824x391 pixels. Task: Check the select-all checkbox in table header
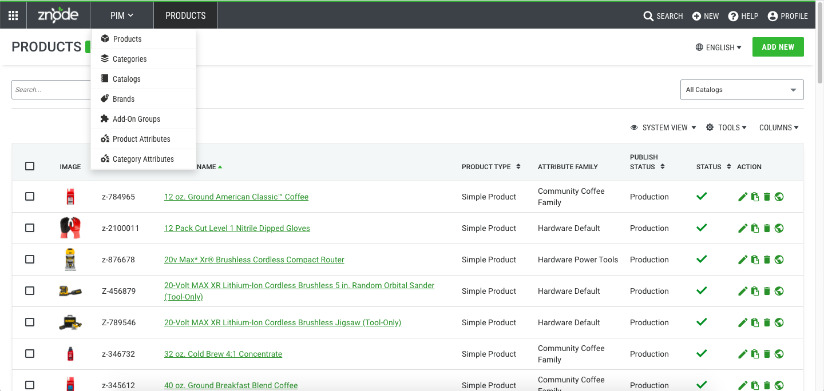click(x=30, y=166)
